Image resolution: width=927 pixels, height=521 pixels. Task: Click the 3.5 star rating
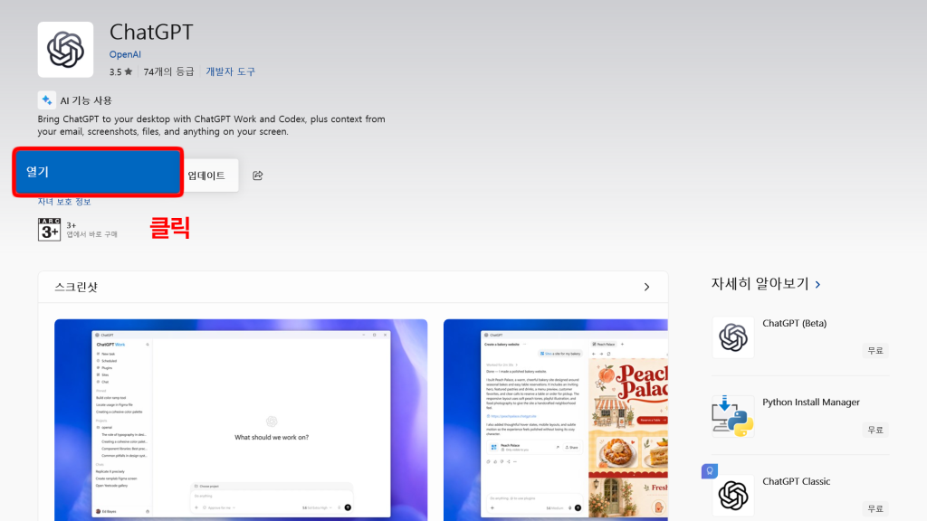[120, 71]
